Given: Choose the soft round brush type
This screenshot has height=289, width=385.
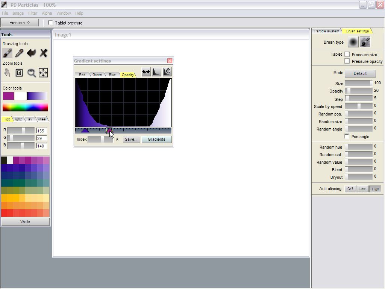Looking at the screenshot, I should [353, 42].
